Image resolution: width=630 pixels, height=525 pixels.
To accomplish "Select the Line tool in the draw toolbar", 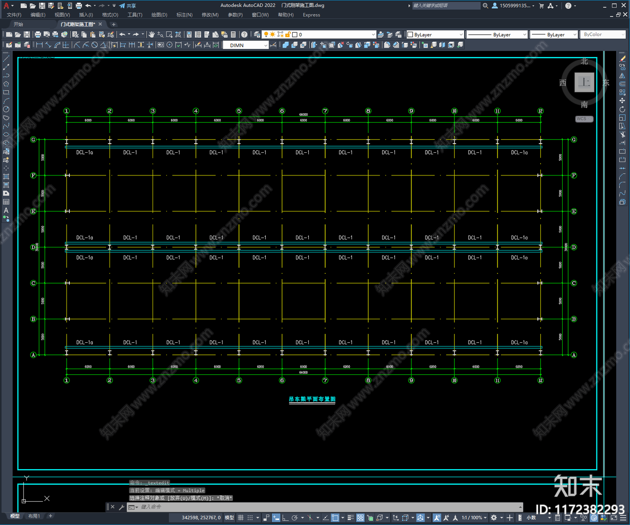I will click(6, 58).
